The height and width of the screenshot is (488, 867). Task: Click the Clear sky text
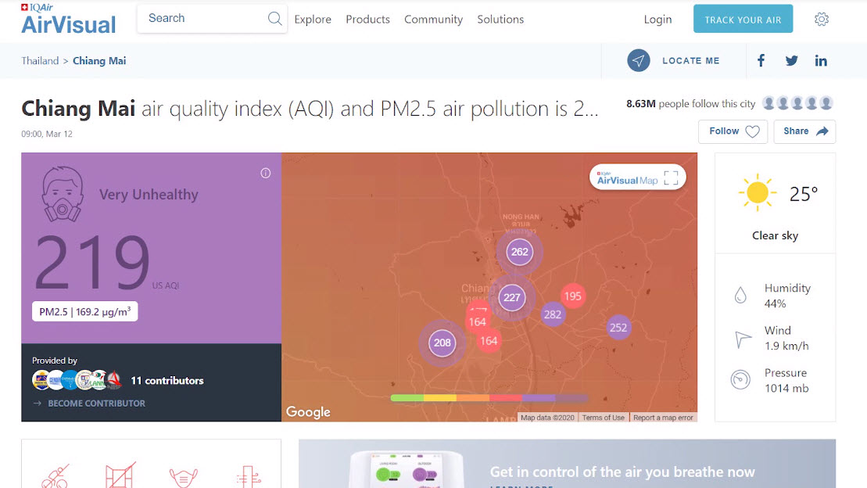[775, 235]
